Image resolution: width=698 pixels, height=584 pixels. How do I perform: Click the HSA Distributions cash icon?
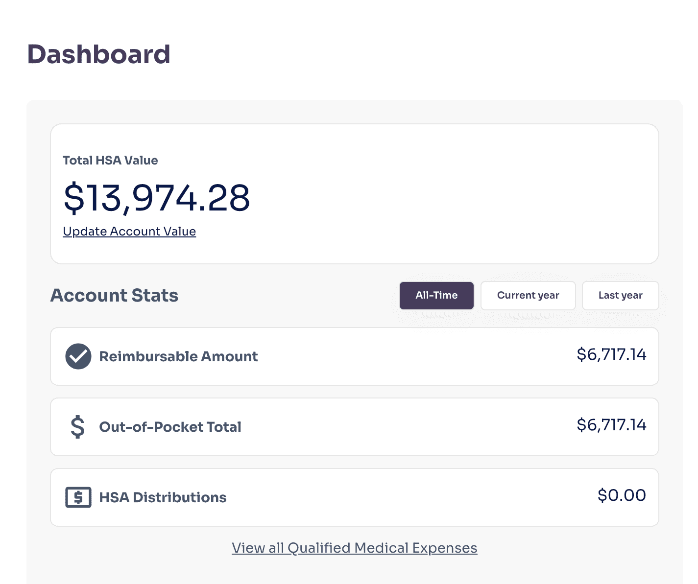78,497
